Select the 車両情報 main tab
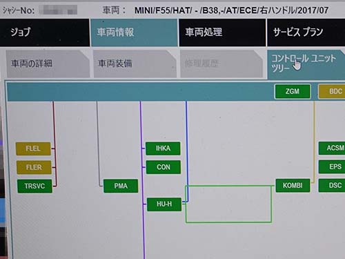Viewport: 345px width, 259px height. (x=134, y=32)
